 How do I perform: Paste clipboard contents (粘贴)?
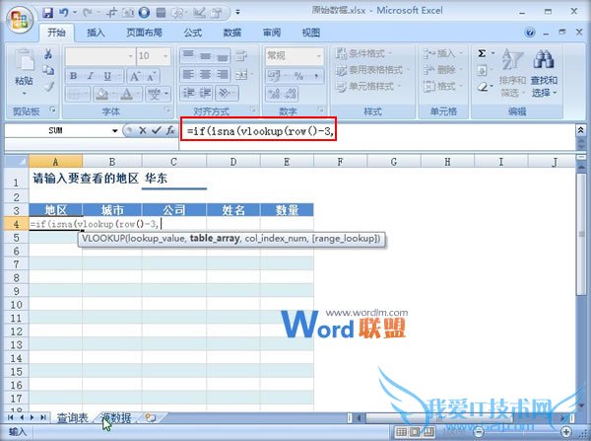pos(24,72)
